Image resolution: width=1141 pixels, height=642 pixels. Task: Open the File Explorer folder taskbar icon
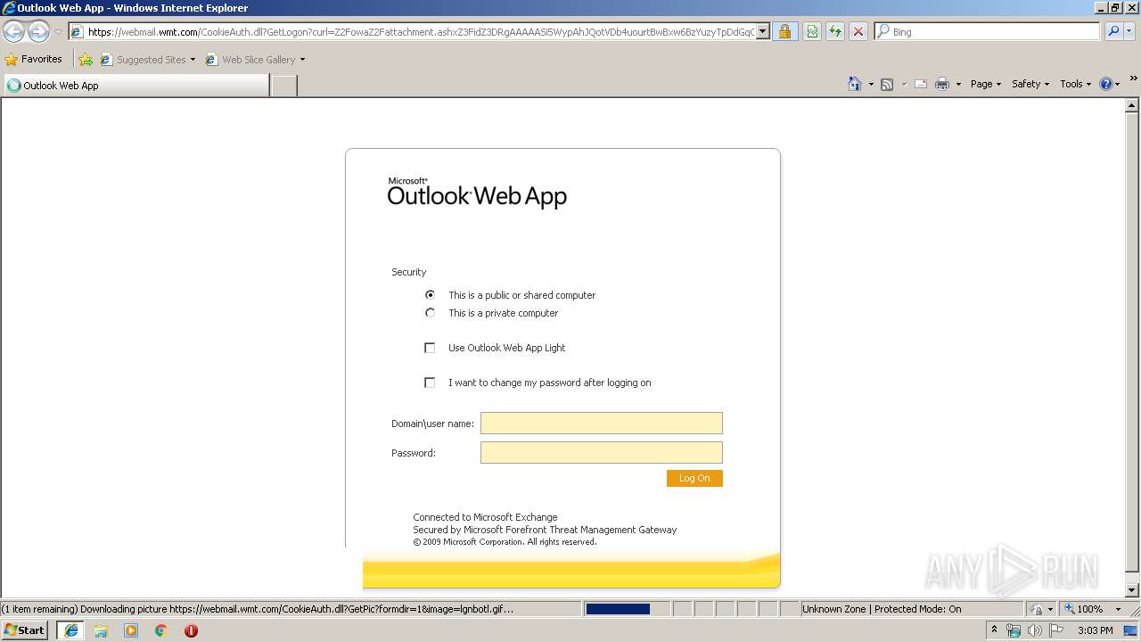click(101, 630)
